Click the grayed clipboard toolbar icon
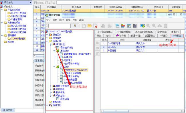 165,26
